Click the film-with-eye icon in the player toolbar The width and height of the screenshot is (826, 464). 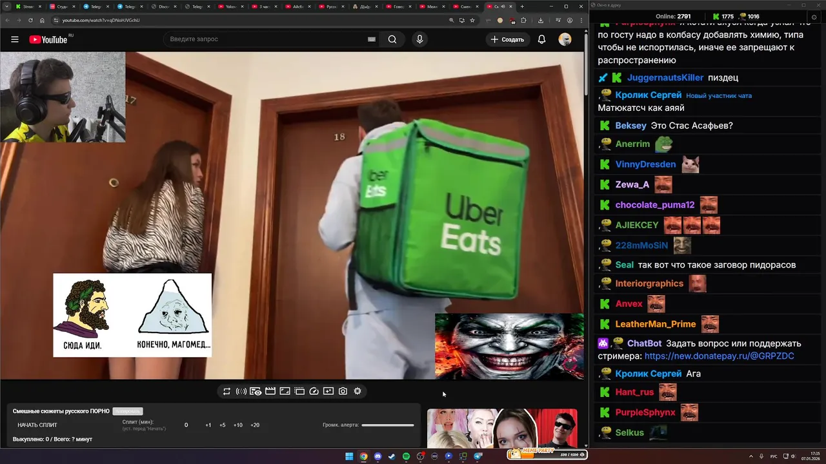tap(256, 391)
